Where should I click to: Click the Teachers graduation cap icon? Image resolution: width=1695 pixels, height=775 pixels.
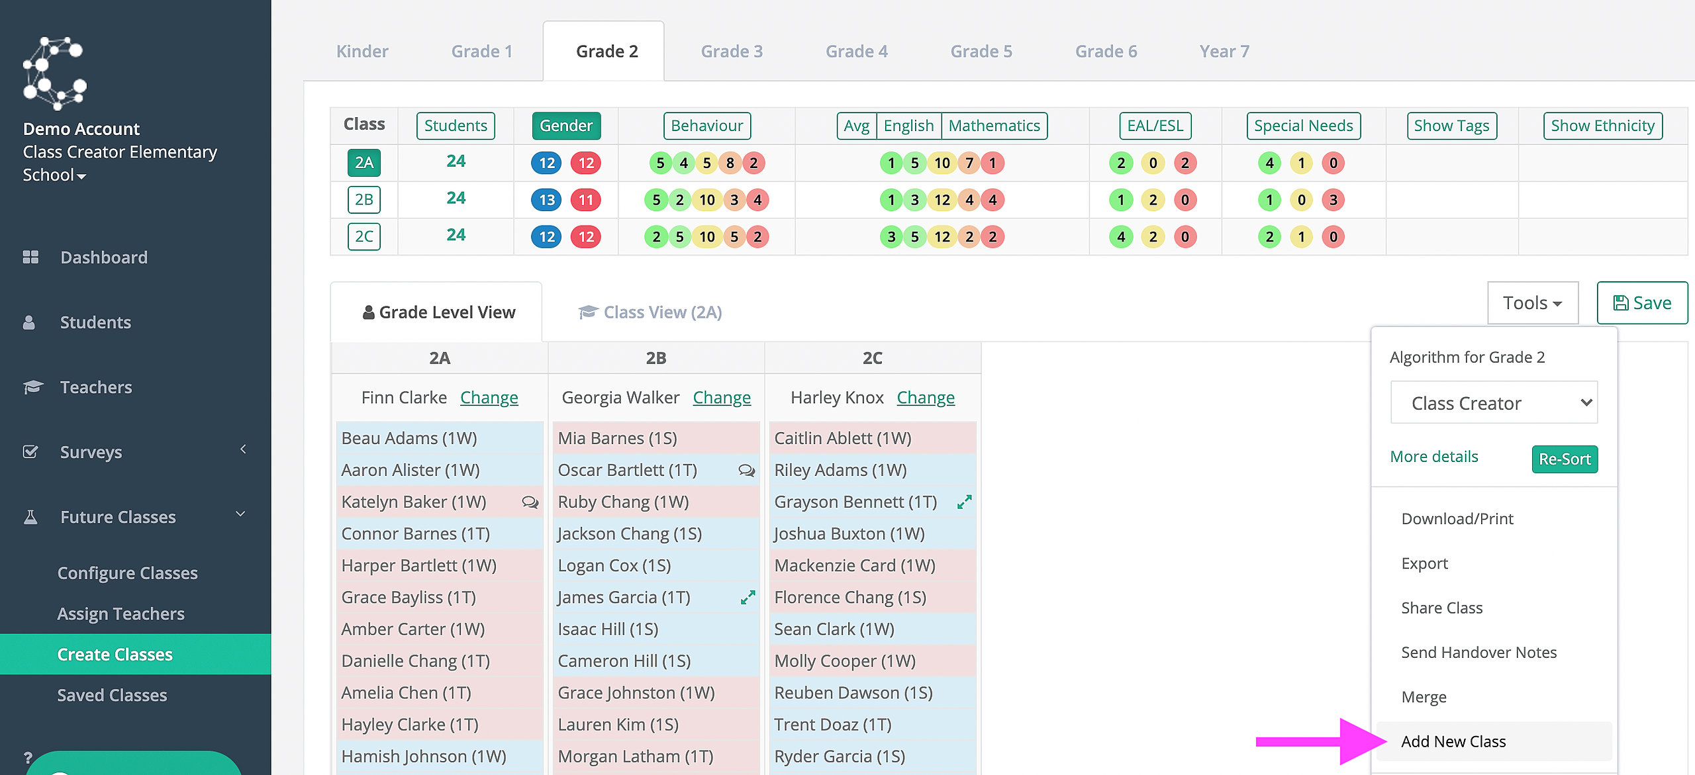click(x=32, y=387)
